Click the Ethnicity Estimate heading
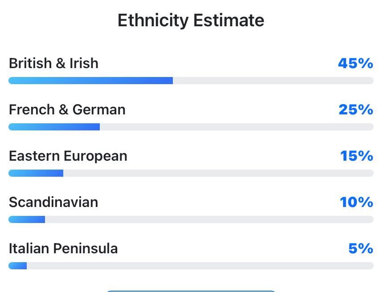 [191, 20]
